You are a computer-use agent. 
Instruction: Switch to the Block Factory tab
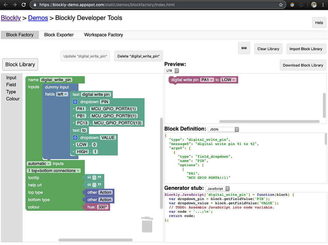tap(20, 35)
